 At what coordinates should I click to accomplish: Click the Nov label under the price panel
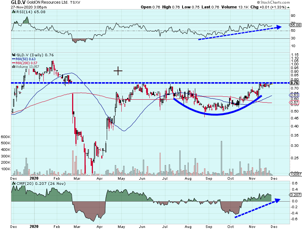[252, 178]
